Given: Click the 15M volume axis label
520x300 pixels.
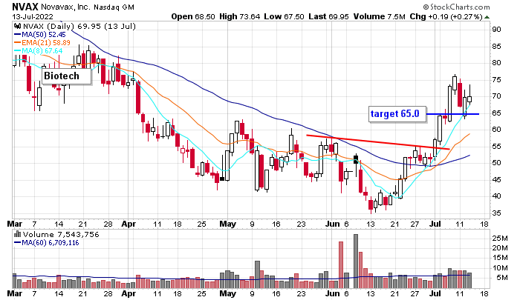Looking at the screenshot, I should point(500,258).
